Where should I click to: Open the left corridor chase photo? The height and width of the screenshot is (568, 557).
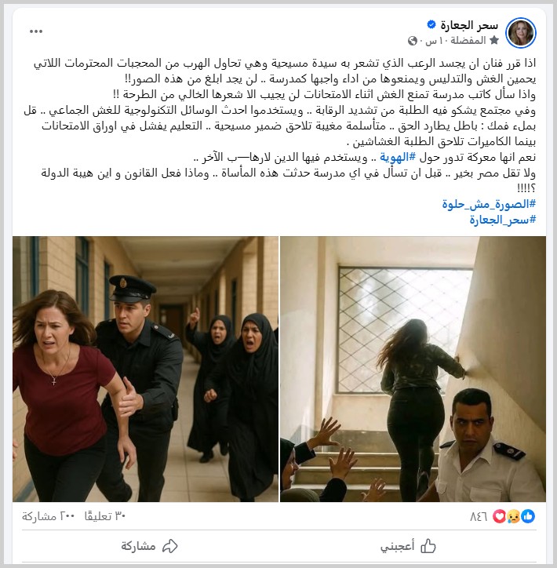tap(146, 370)
